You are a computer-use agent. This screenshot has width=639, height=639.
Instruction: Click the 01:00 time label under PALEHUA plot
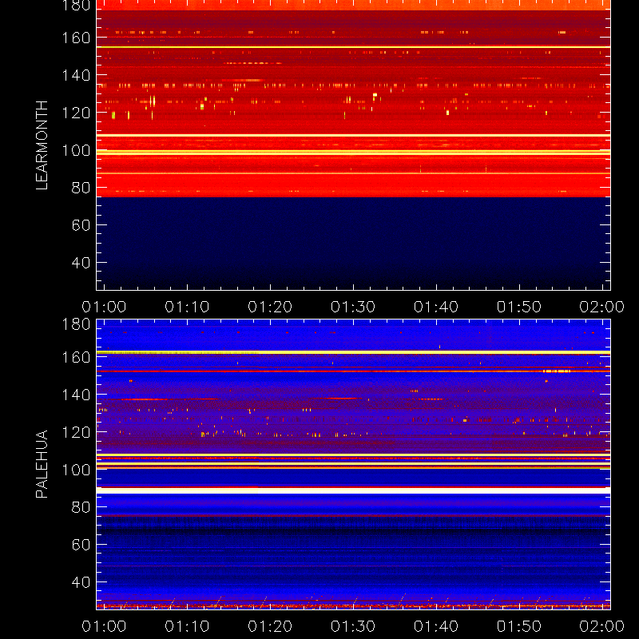coord(104,626)
